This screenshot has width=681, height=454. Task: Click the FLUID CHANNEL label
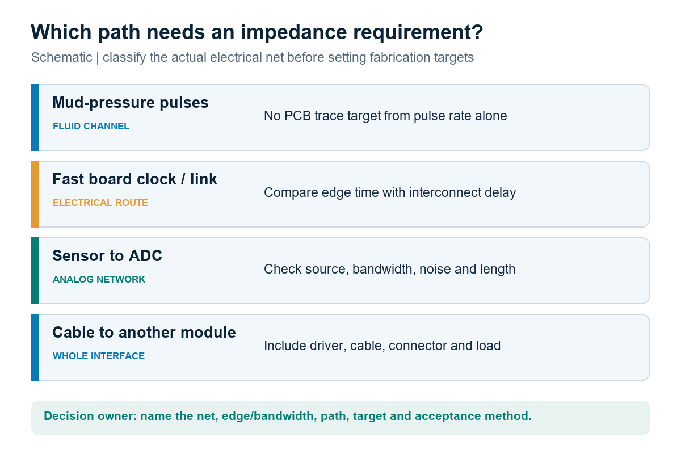(x=91, y=127)
